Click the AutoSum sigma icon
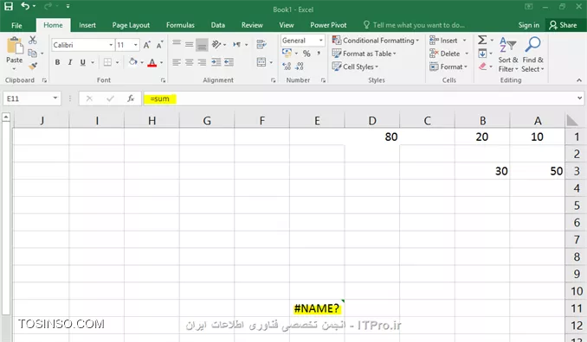The height and width of the screenshot is (342, 587). [x=482, y=40]
